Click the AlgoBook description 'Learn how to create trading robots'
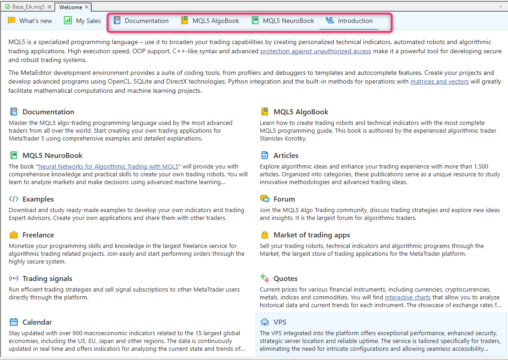 click(378, 131)
